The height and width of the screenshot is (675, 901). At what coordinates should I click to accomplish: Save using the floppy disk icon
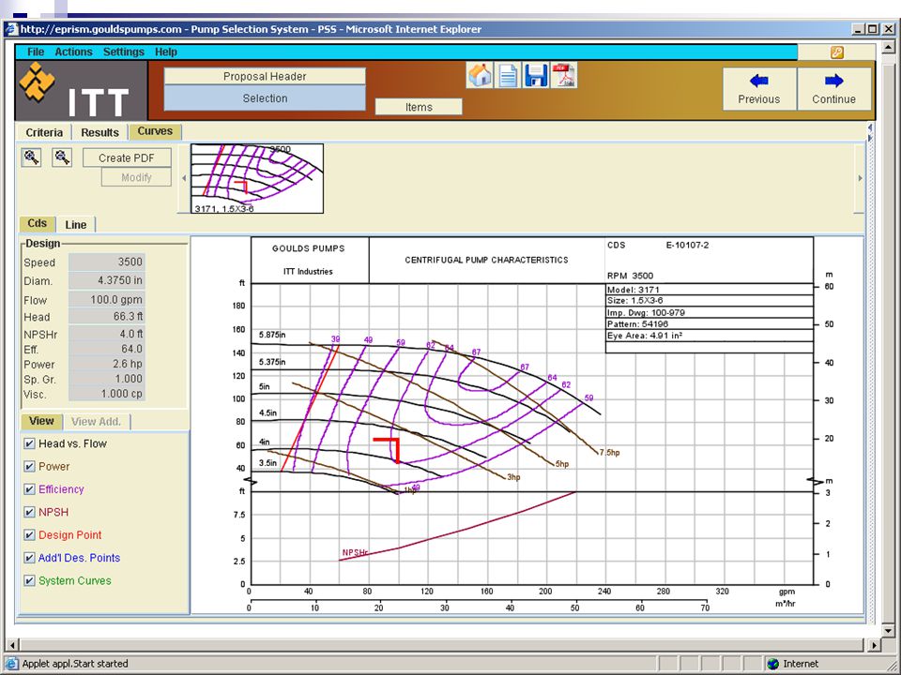point(536,76)
